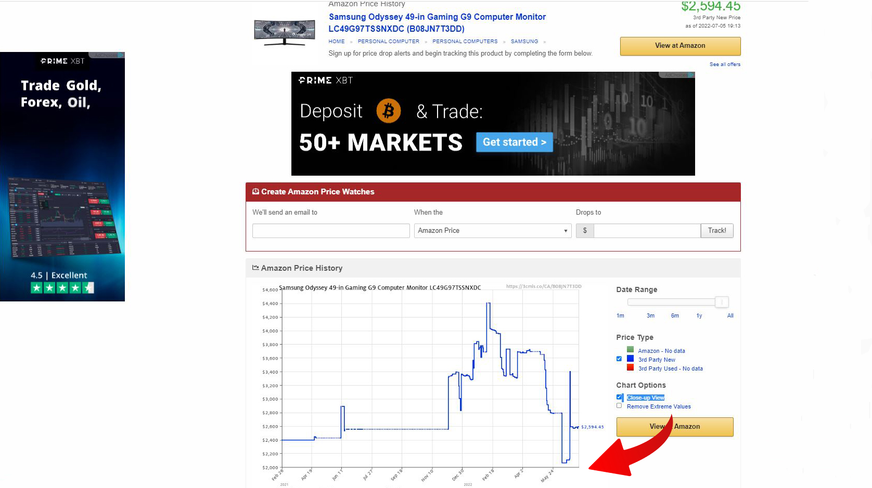Click the Bitcoin coin icon in banner
This screenshot has width=872, height=488.
point(388,111)
